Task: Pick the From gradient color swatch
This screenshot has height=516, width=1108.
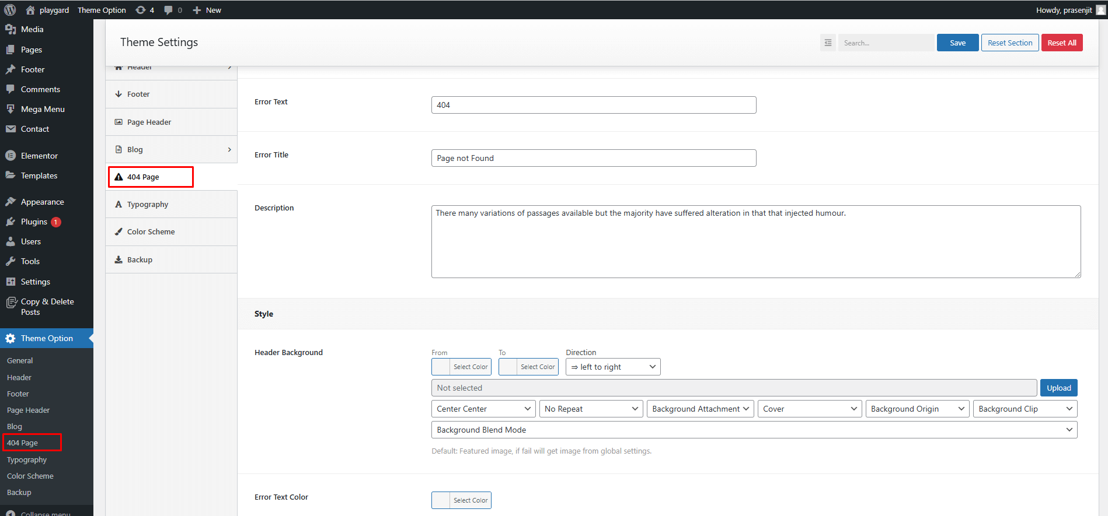Action: tap(441, 367)
